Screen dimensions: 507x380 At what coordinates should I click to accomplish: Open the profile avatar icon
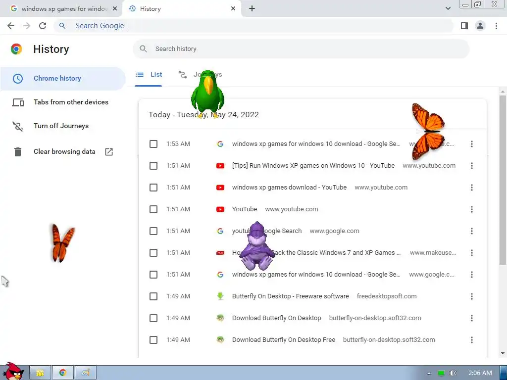480,26
